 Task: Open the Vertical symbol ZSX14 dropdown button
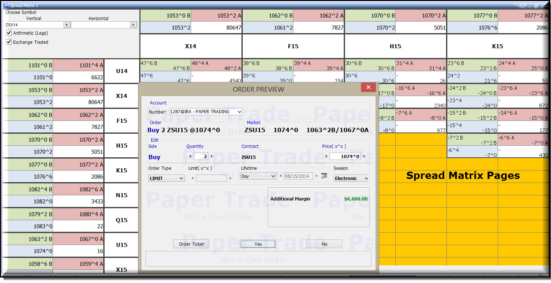tap(67, 25)
